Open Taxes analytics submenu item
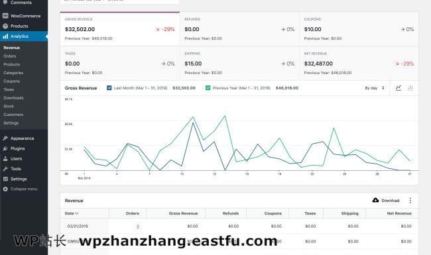Image resolution: width=431 pixels, height=255 pixels. pyautogui.click(x=9, y=89)
